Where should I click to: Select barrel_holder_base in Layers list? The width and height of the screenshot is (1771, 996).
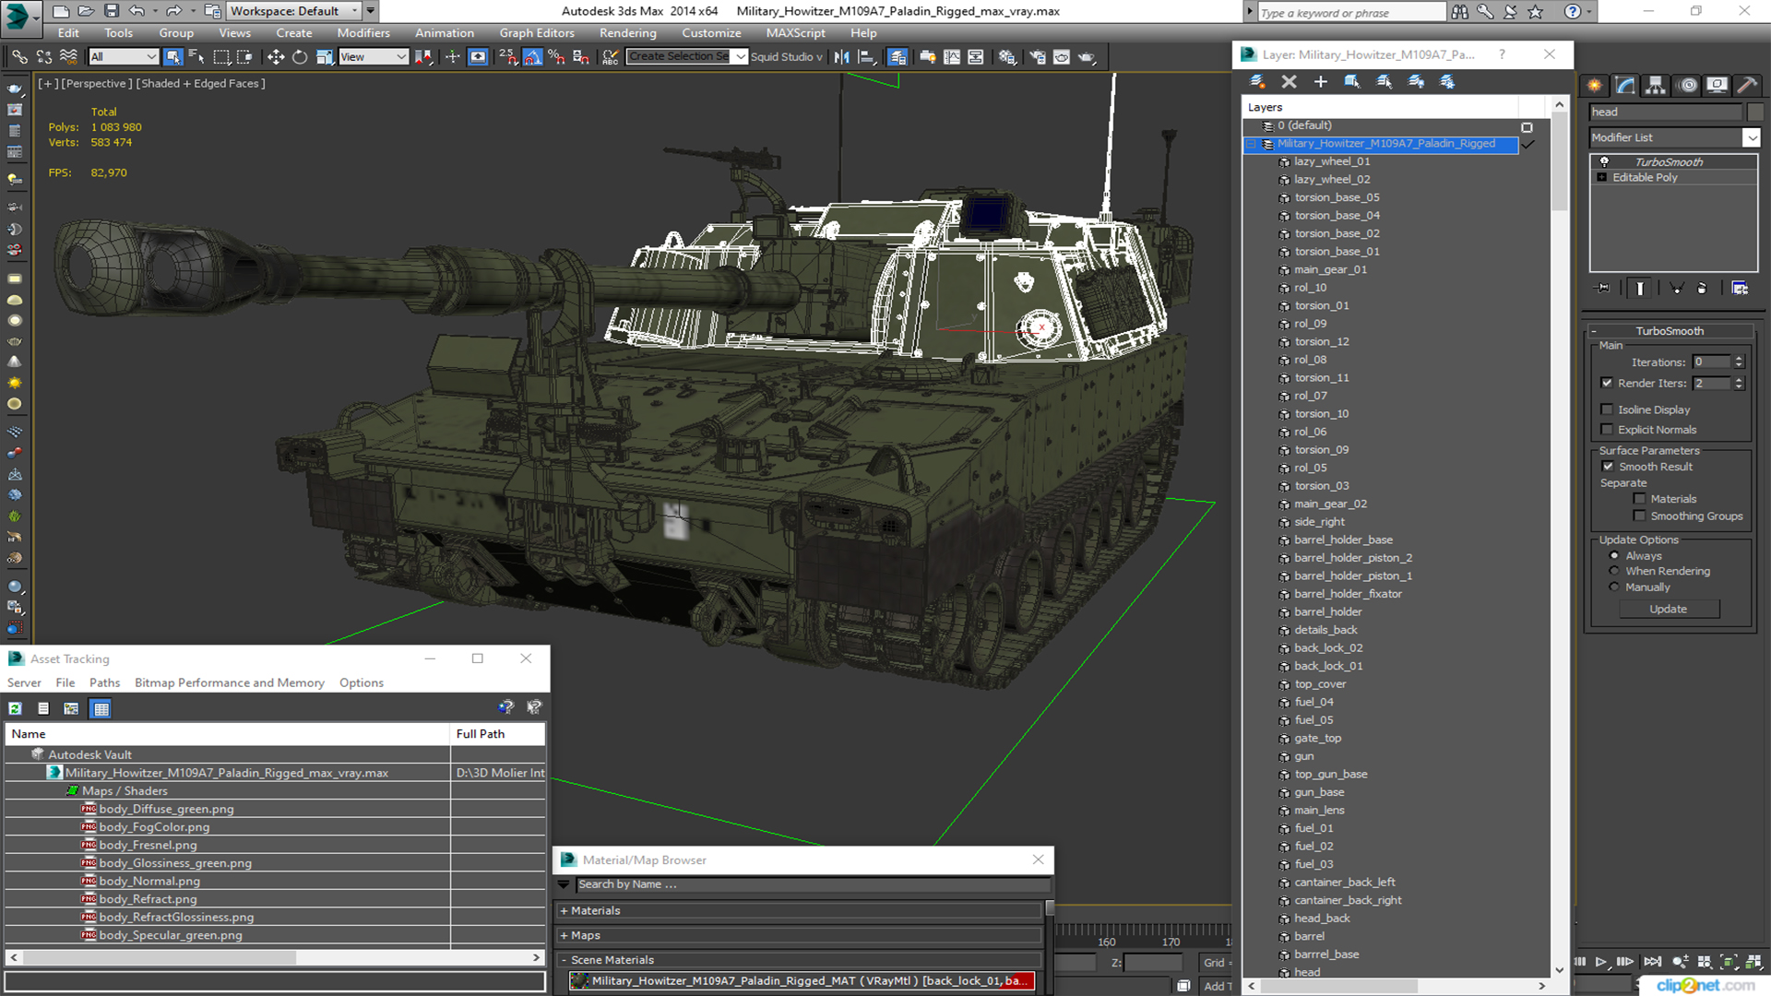click(x=1343, y=540)
